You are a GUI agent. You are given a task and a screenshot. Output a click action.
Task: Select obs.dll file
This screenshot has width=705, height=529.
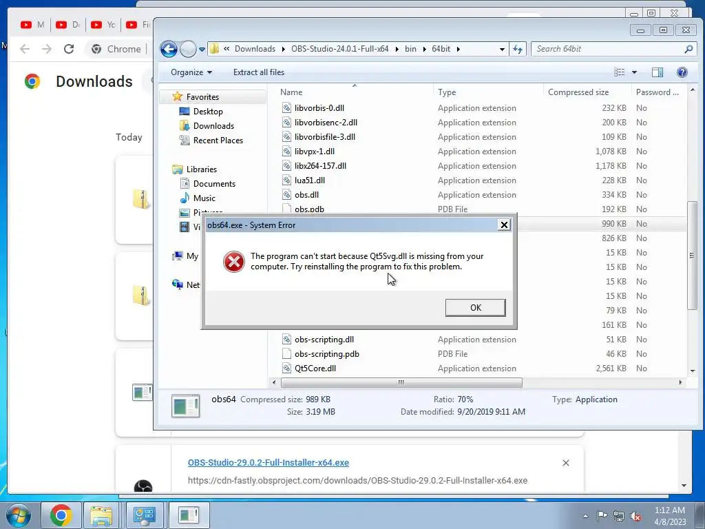[306, 194]
